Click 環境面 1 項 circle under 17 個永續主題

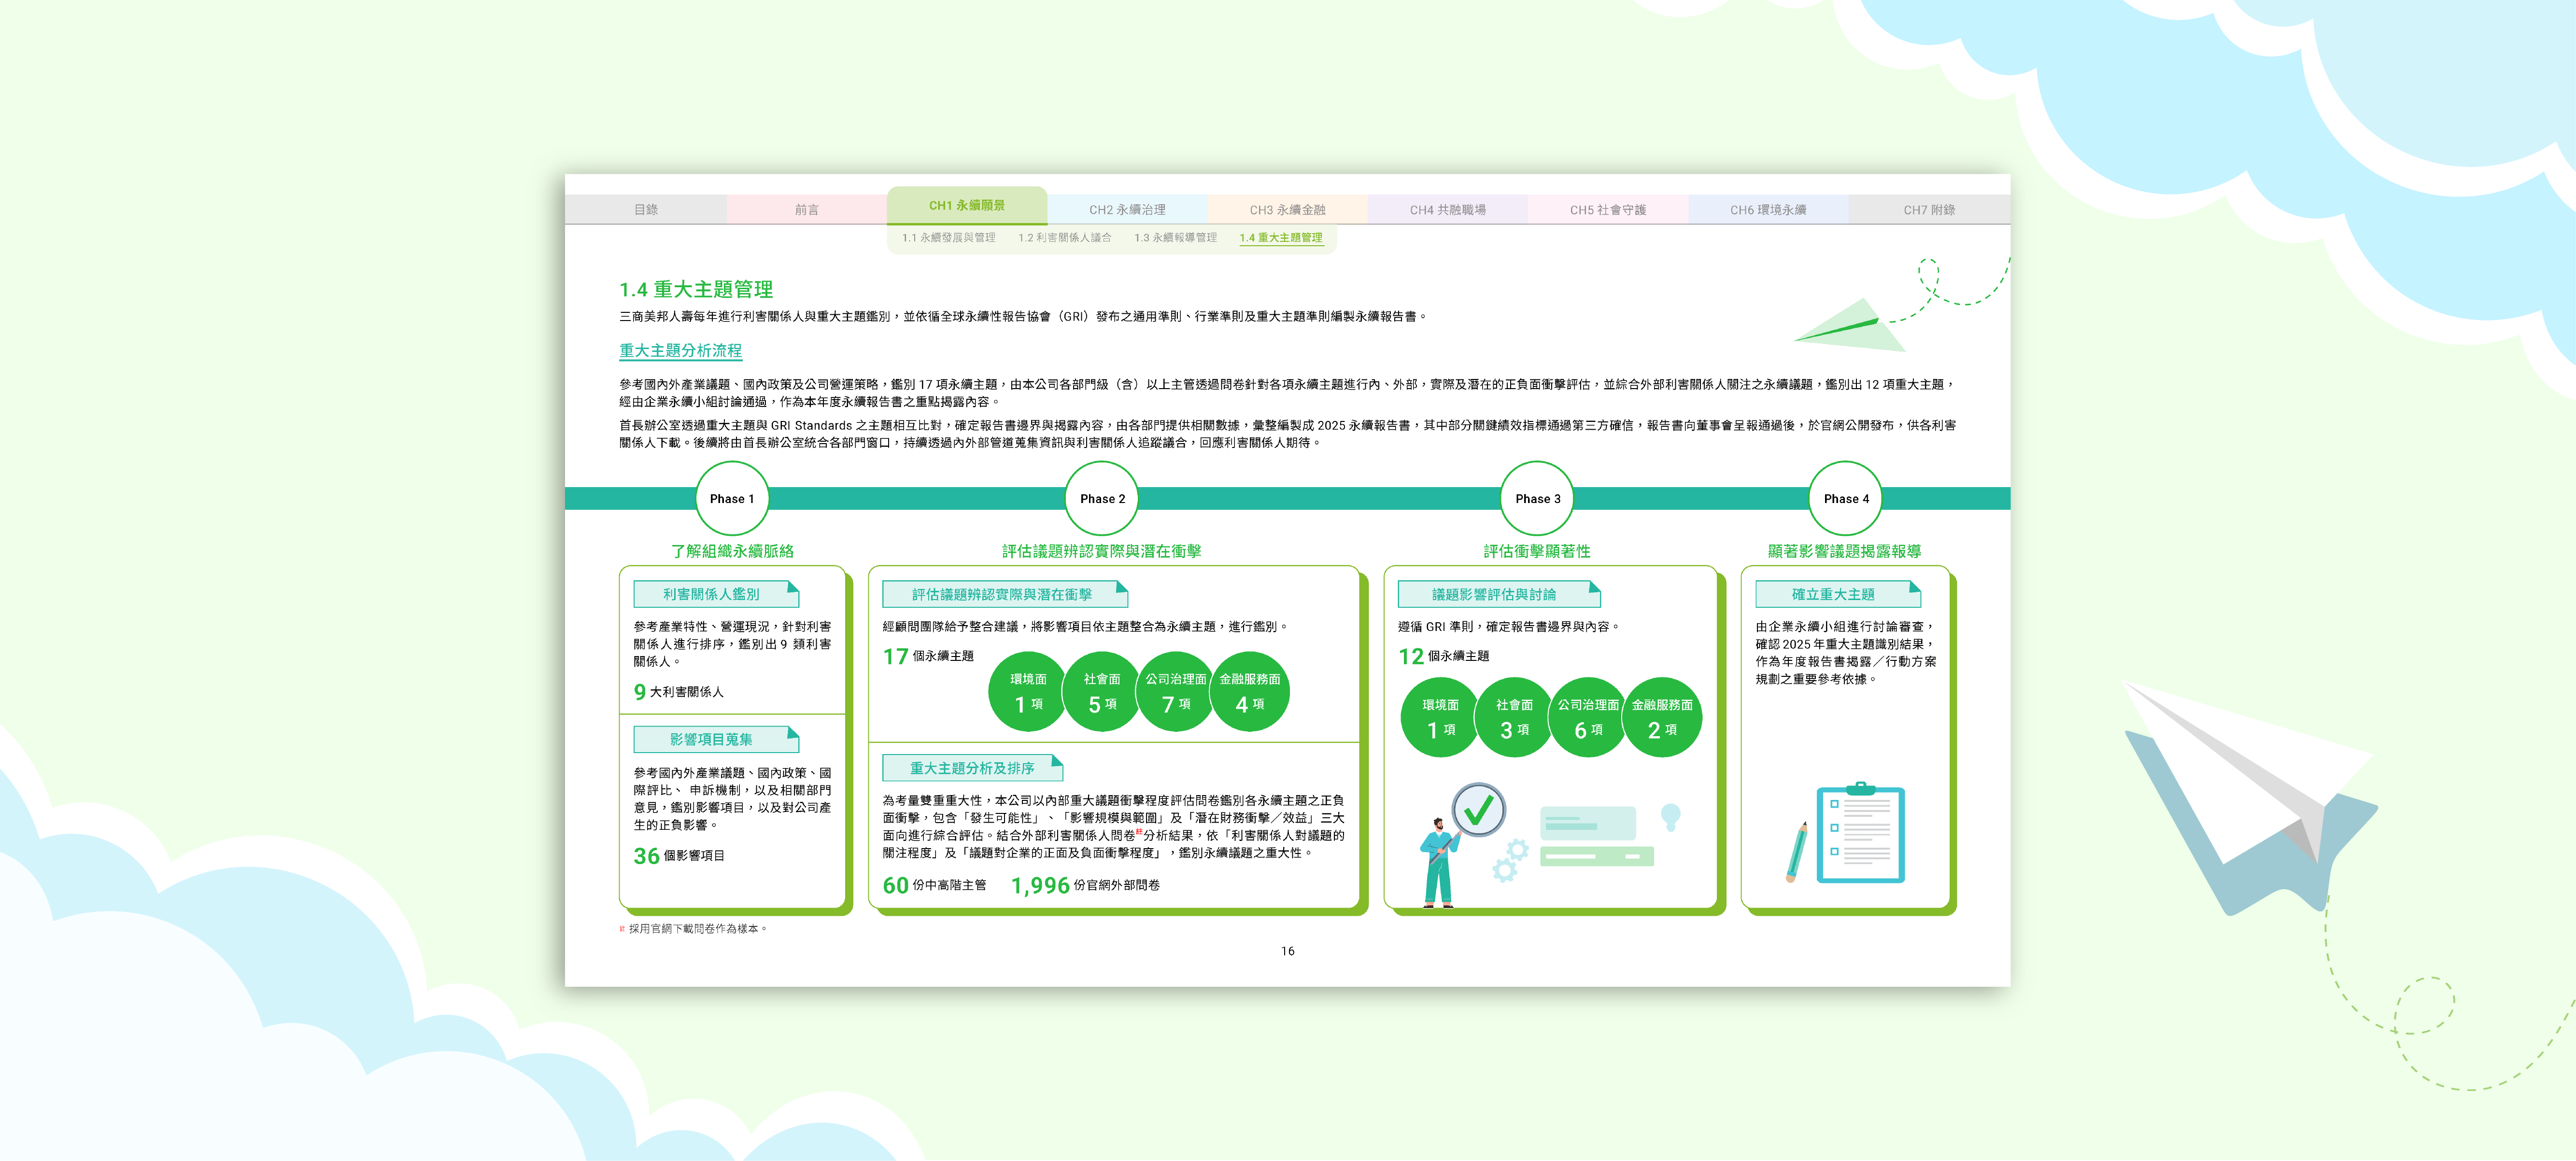(1028, 692)
